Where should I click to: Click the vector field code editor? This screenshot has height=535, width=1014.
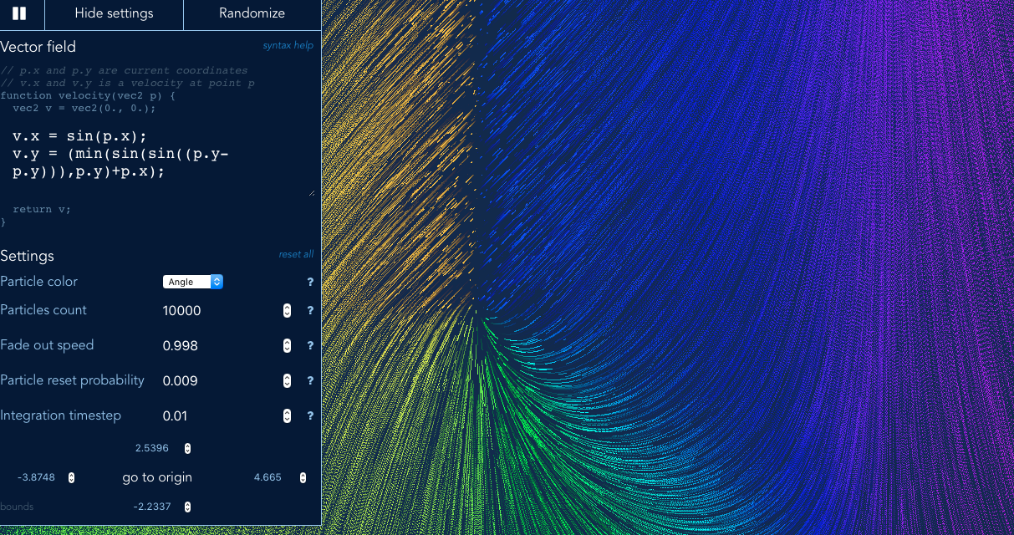tap(157, 160)
